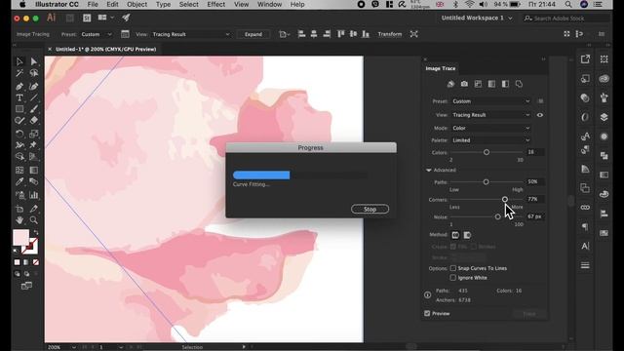Image resolution: width=624 pixels, height=351 pixels.
Task: Toggle the tracing result eye icon
Action: 539,115
